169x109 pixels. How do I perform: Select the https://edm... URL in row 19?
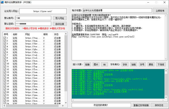[x=33, y=89]
